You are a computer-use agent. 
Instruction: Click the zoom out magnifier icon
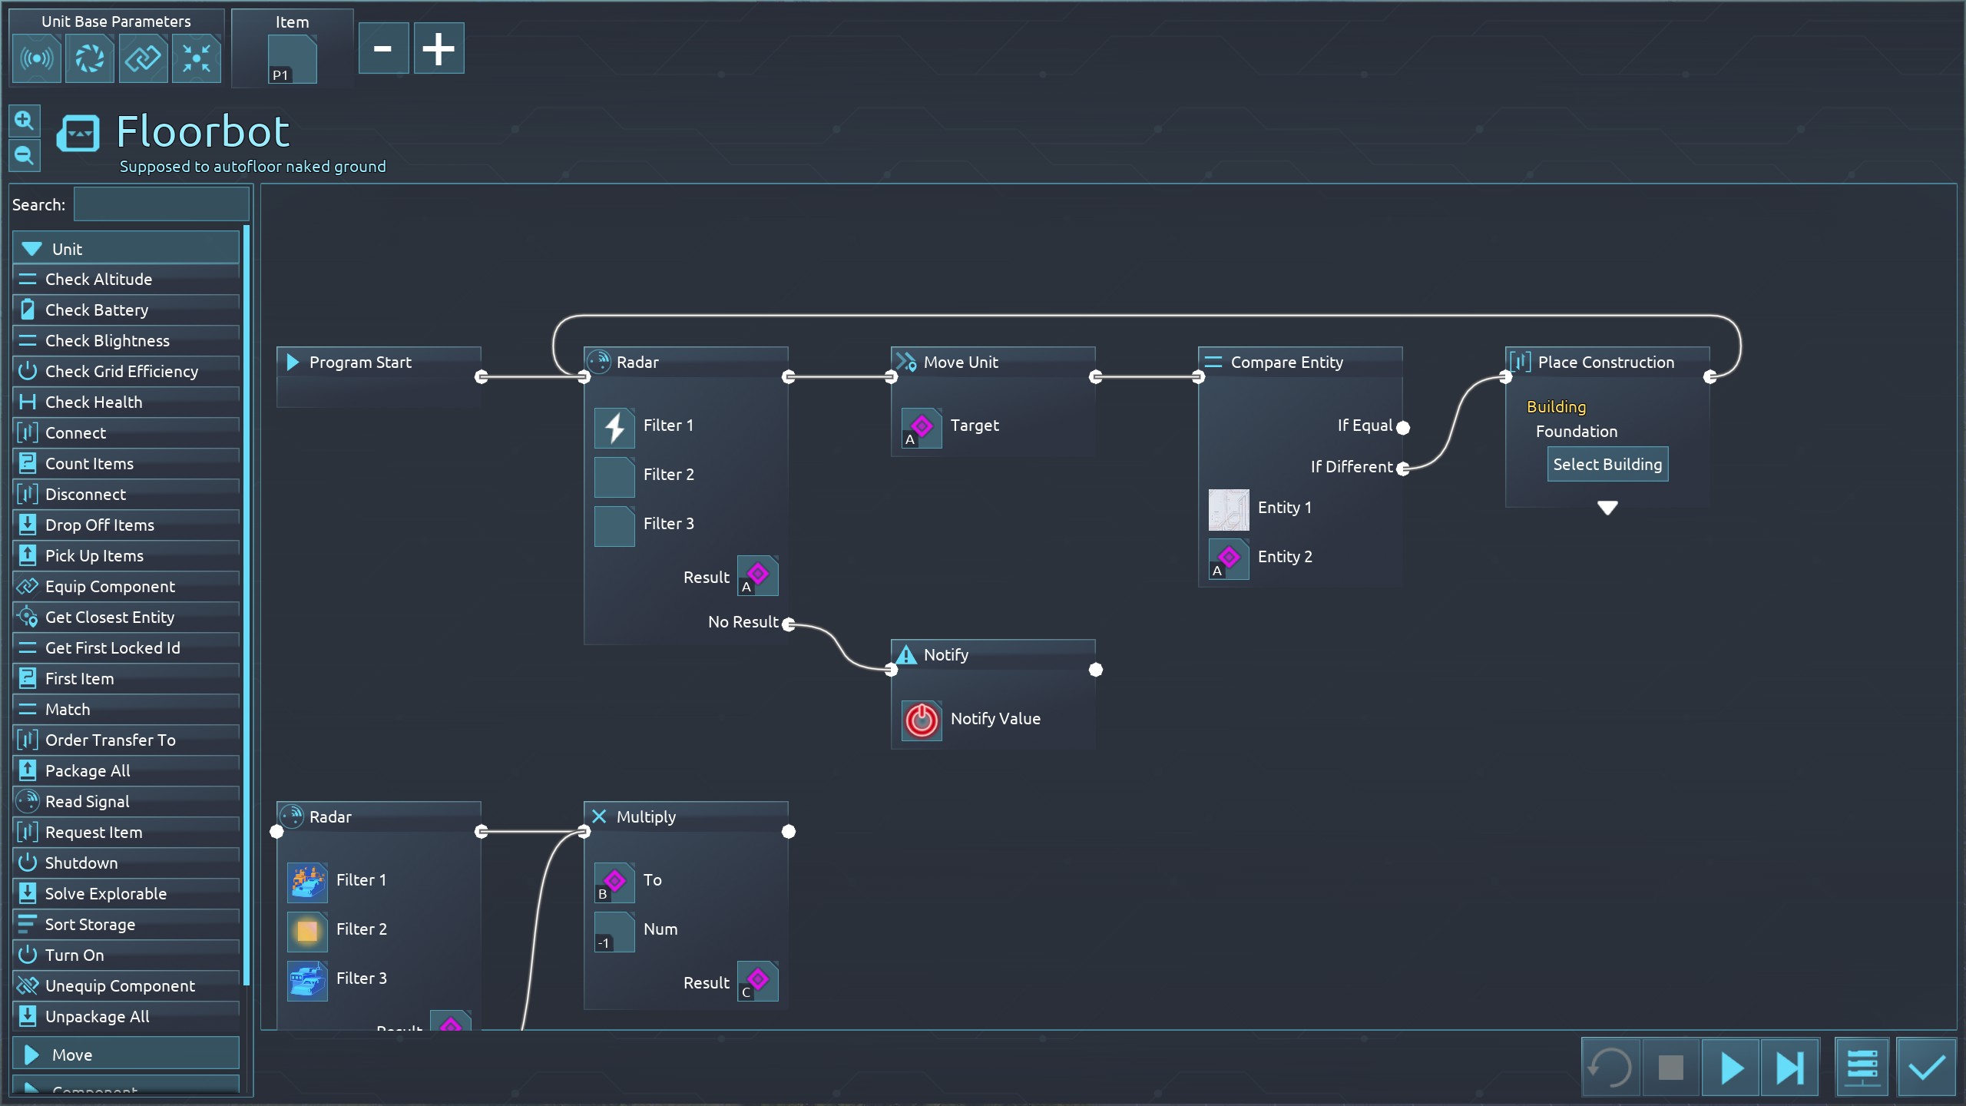pos(24,156)
